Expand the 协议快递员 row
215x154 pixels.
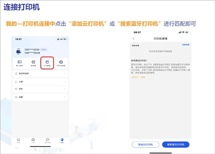(40, 74)
